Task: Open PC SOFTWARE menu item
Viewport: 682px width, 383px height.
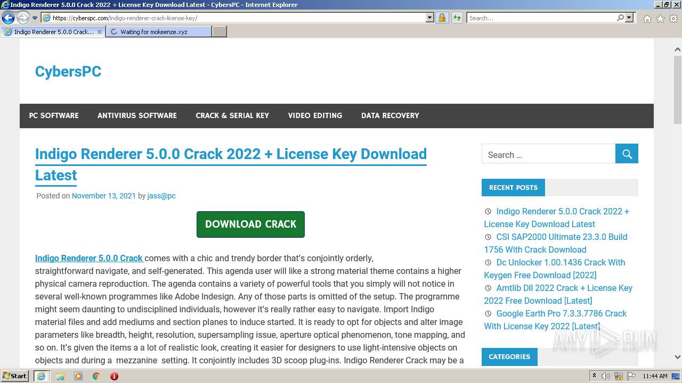Action: (54, 115)
